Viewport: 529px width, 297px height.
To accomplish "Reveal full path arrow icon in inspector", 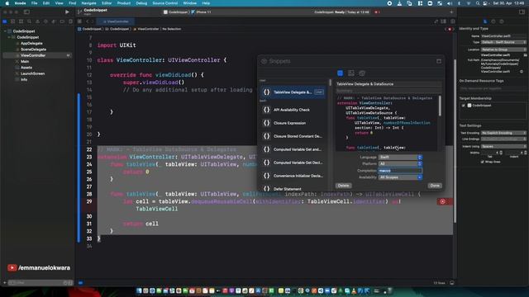I will 522,72.
